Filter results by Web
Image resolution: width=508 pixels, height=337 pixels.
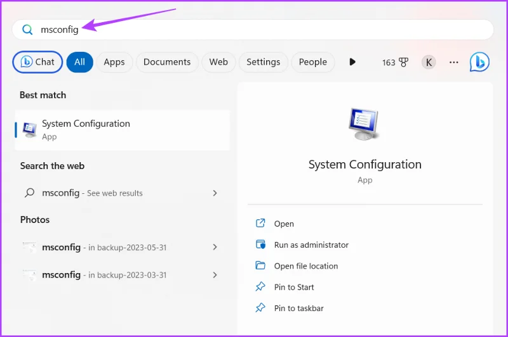click(x=218, y=62)
